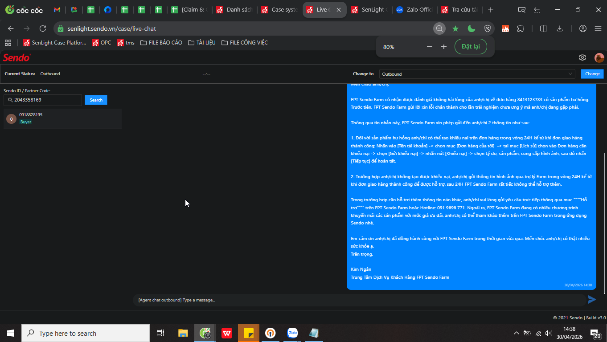Open File Explorer from taskbar
The width and height of the screenshot is (607, 342).
[183, 333]
